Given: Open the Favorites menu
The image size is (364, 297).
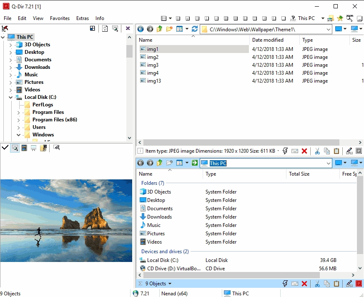Looking at the screenshot, I should (x=60, y=18).
